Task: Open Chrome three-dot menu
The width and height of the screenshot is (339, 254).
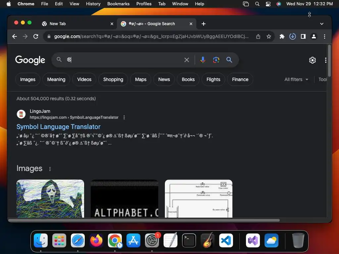Action: [324, 36]
